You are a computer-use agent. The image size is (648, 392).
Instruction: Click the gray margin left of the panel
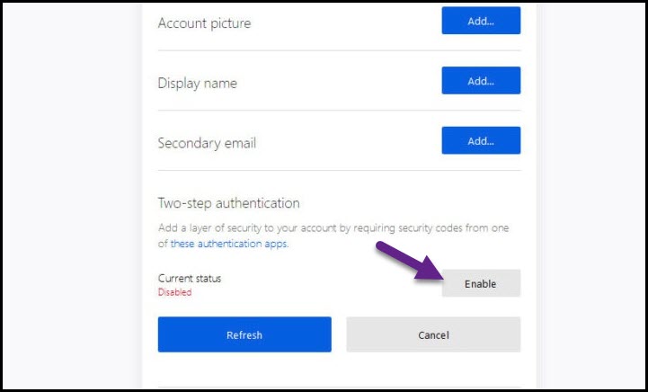[72, 198]
